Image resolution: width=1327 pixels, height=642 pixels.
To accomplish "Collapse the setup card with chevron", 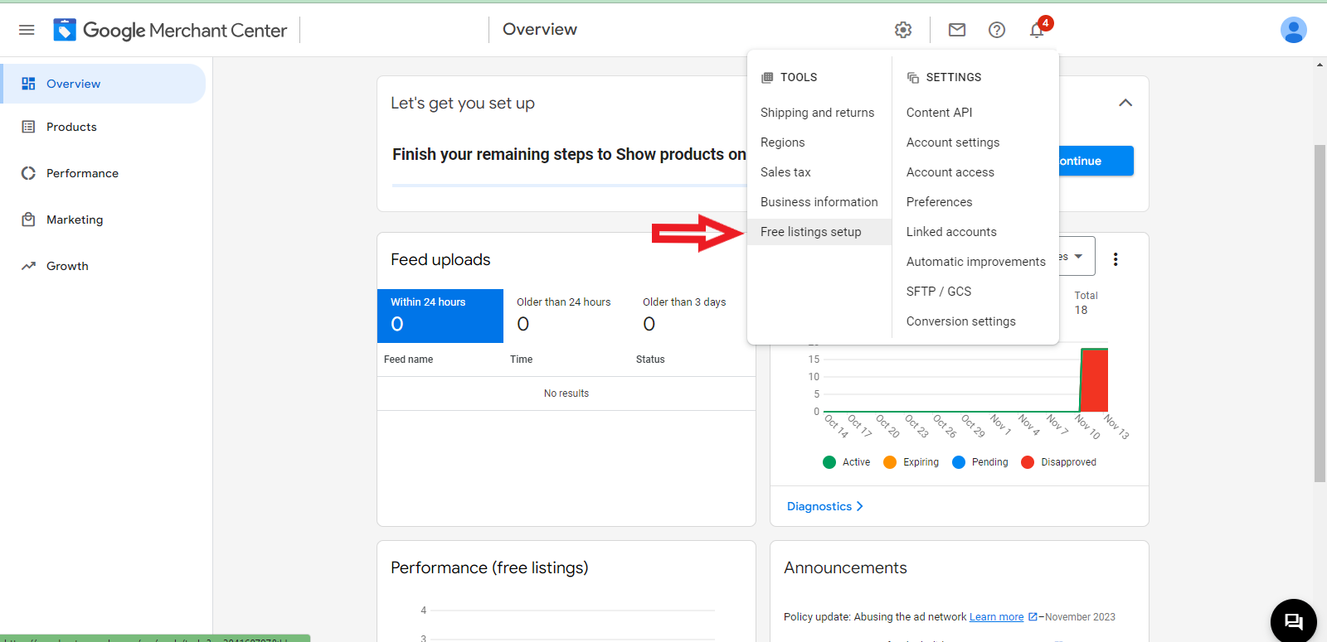I will 1125,103.
